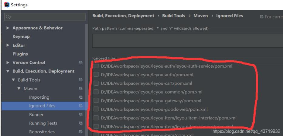Click the project-level icon beside Runner
This screenshot has width=283, height=136.
point(81,114)
